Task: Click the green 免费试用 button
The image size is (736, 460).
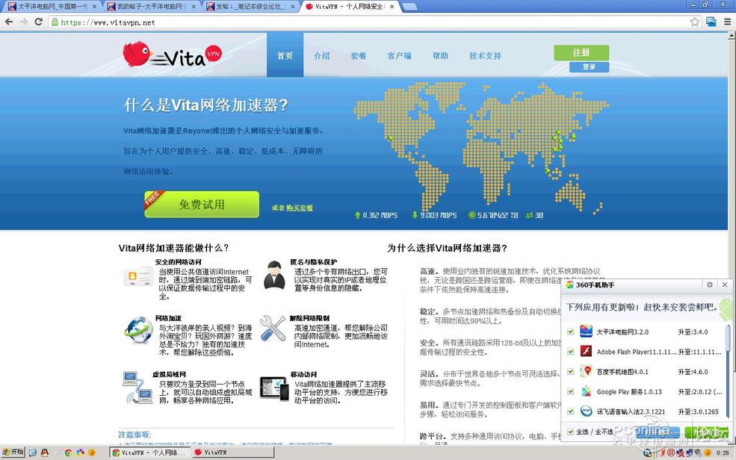Action: tap(202, 204)
